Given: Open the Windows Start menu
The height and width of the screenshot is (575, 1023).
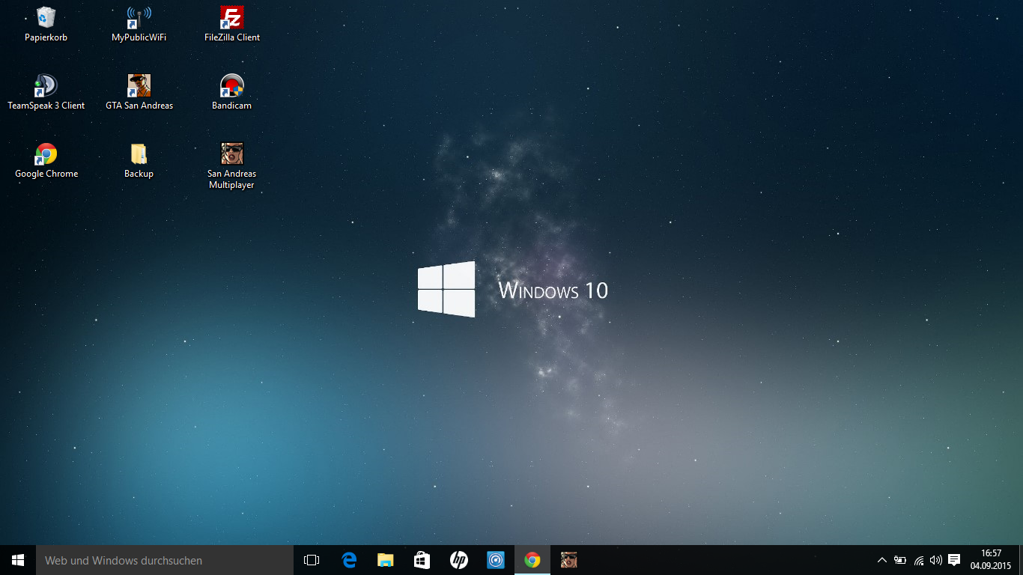Looking at the screenshot, I should click(x=18, y=560).
